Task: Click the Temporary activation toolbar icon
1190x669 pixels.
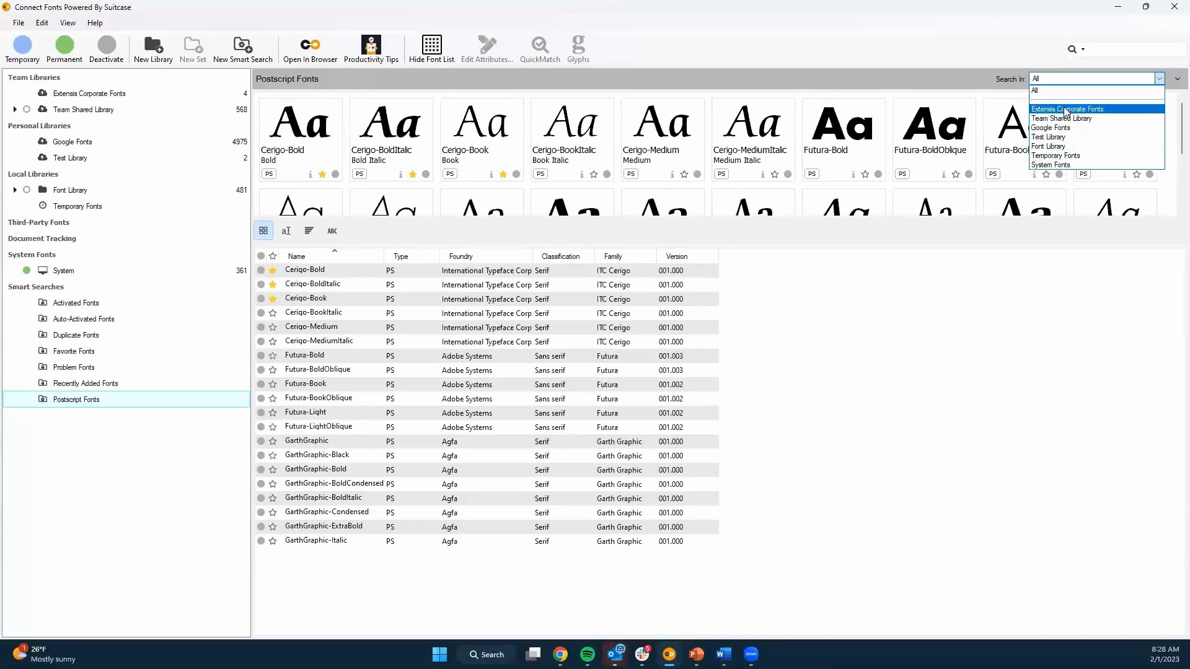Action: tap(22, 45)
